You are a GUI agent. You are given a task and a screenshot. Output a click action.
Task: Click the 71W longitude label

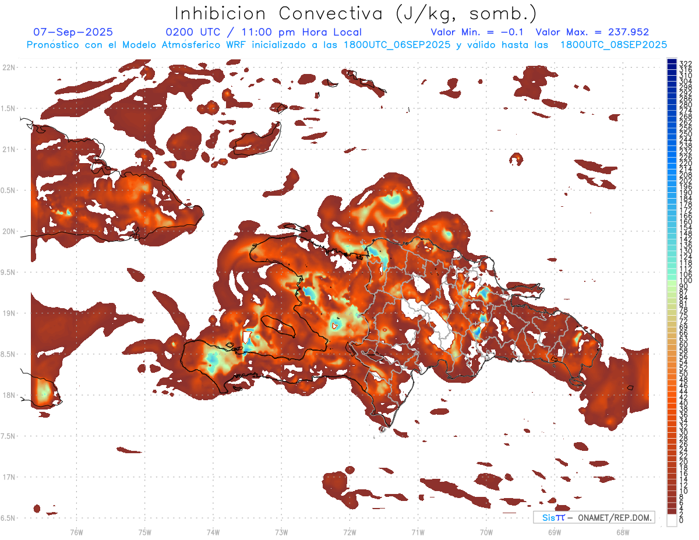point(418,532)
